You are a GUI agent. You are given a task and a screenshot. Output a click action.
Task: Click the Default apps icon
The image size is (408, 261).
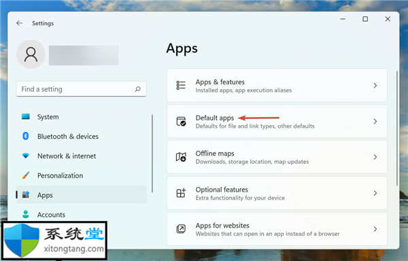tap(181, 122)
